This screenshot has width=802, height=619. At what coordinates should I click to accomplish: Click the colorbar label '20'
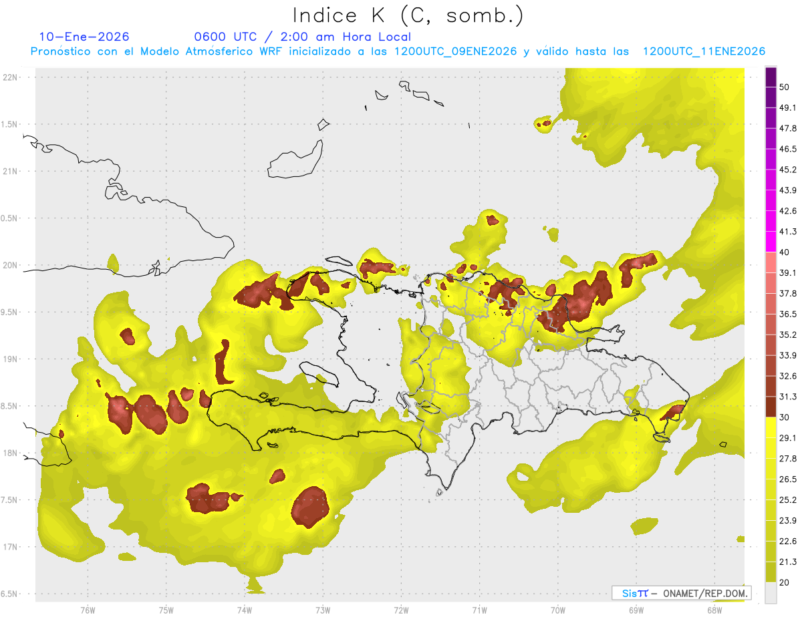point(785,582)
